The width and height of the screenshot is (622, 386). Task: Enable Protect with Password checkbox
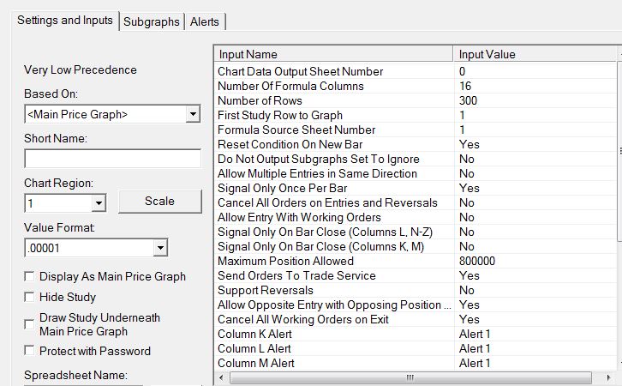[30, 351]
